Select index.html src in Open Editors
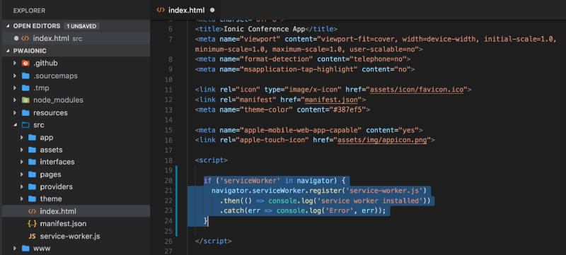Image resolution: width=566 pixels, height=255 pixels. point(76,38)
